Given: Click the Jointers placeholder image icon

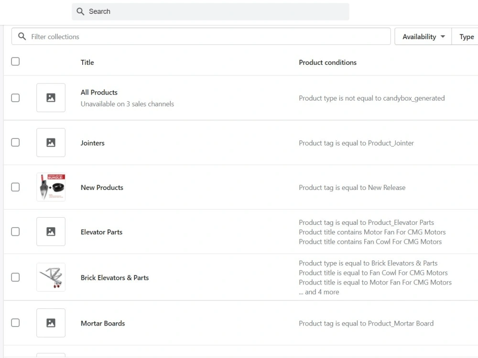Looking at the screenshot, I should (x=51, y=142).
